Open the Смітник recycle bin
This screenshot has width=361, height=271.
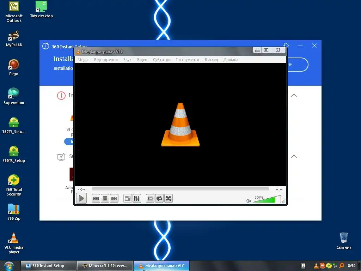tap(344, 241)
